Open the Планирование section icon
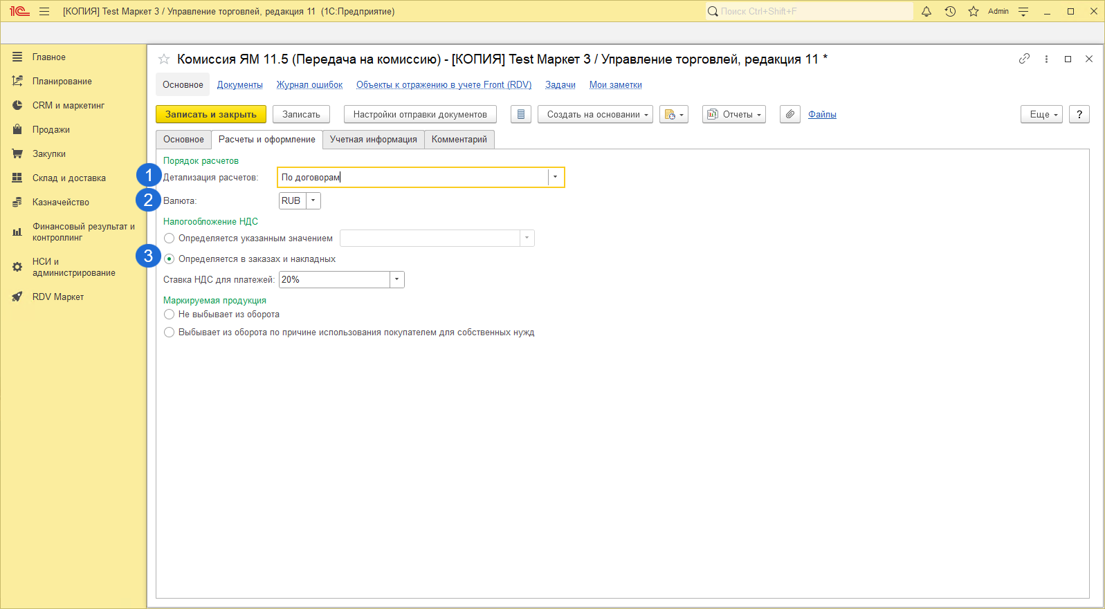The height and width of the screenshot is (609, 1105). (x=17, y=82)
